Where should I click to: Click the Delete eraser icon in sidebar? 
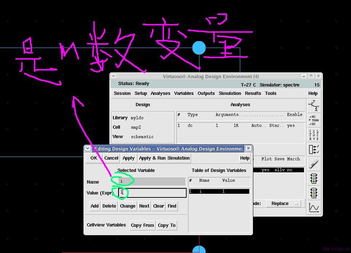(313, 164)
